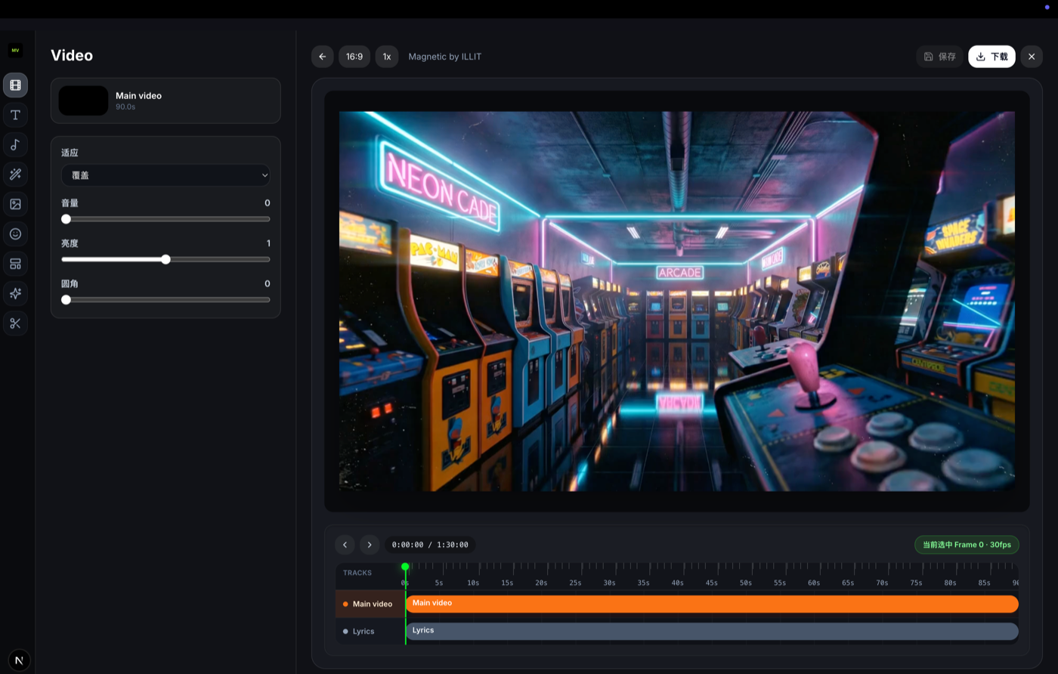Expand the 适应 fit dropdown showing 覆盖

tap(166, 175)
